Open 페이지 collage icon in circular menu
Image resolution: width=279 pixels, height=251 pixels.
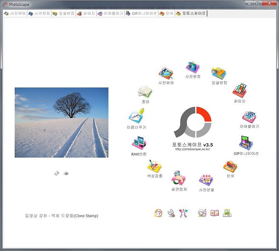(239, 90)
